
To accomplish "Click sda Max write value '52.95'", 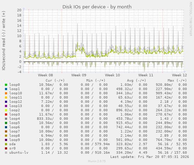I will point(182,144).
